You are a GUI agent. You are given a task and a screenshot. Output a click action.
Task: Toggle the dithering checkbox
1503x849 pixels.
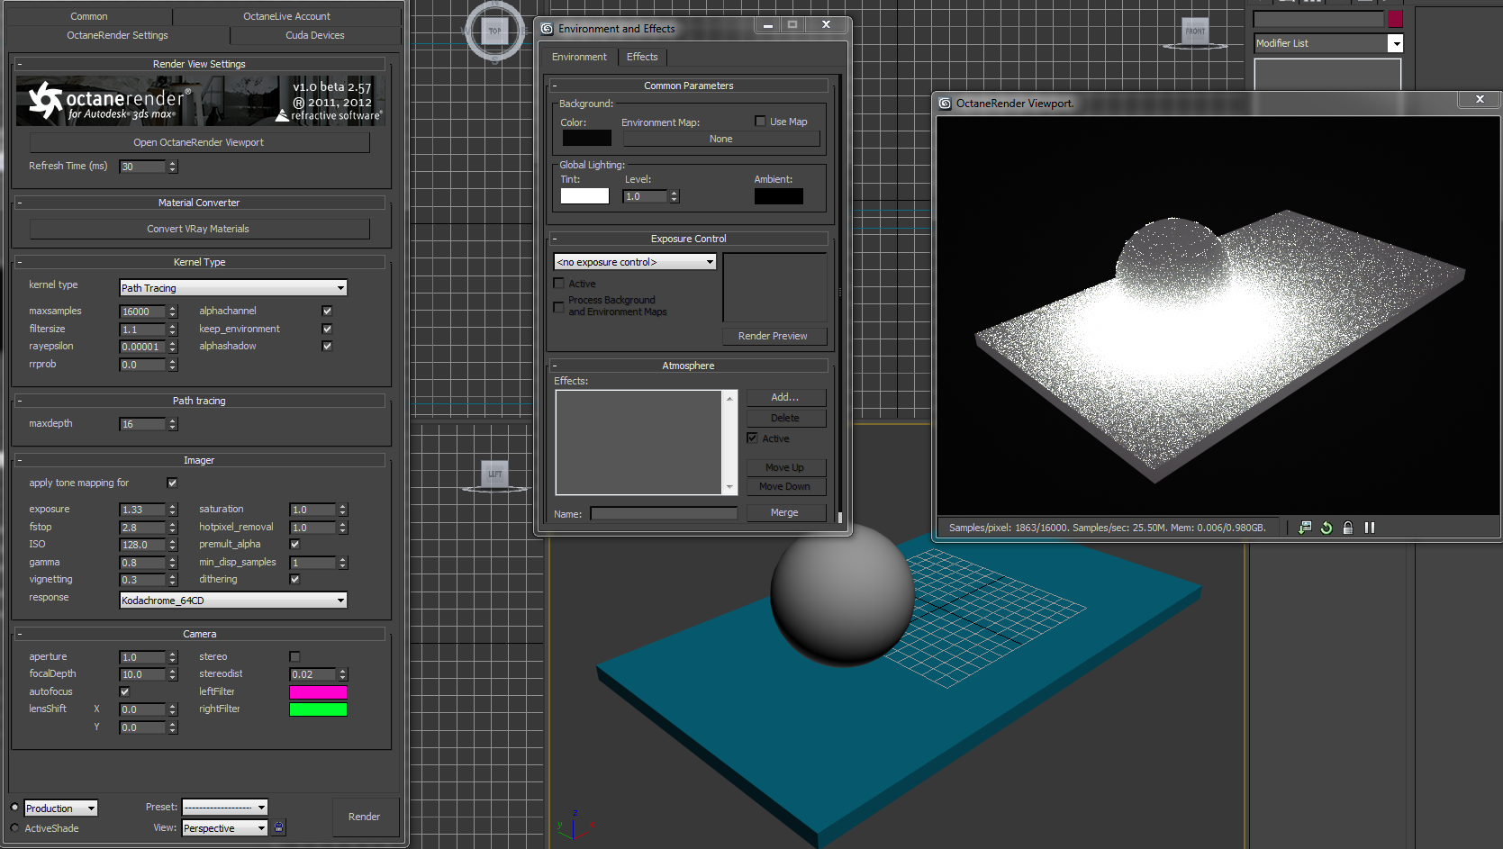click(294, 579)
